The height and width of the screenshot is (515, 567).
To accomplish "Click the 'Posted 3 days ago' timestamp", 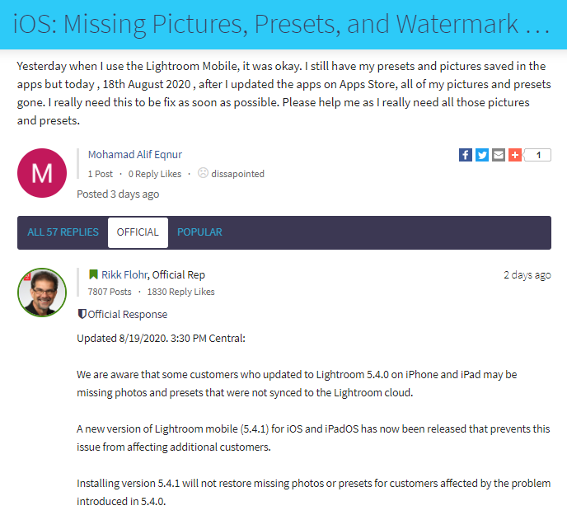I will point(118,194).
